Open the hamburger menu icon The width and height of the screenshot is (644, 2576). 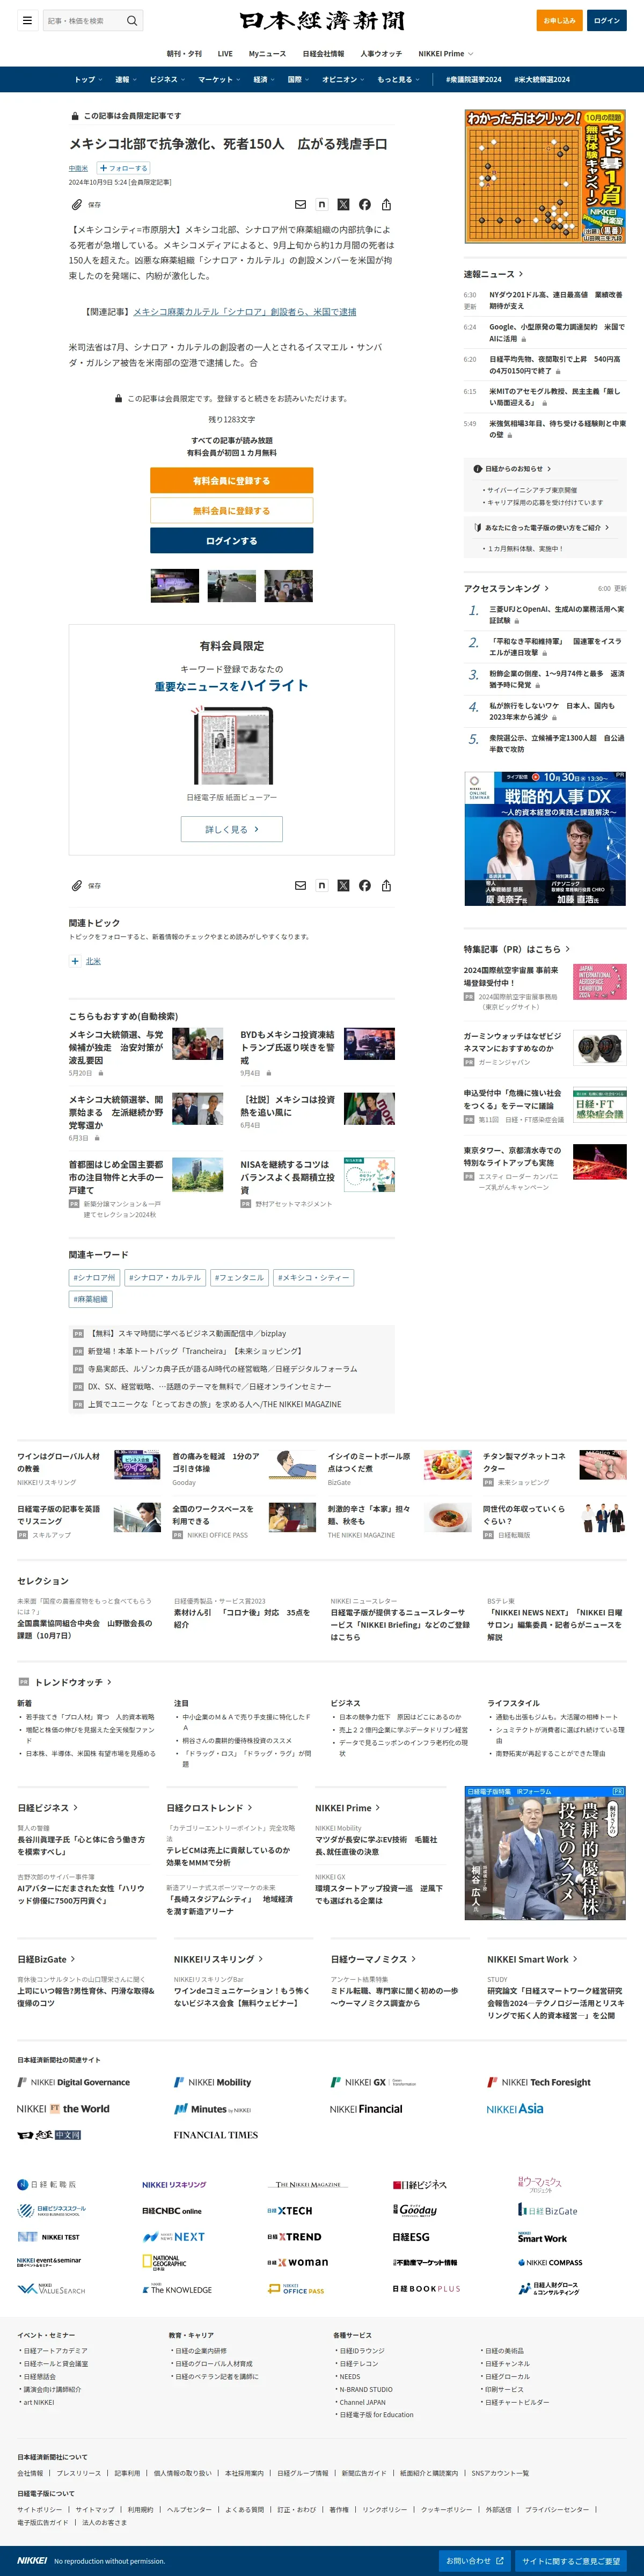(27, 20)
